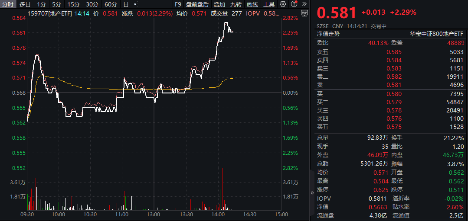Image resolution: width=468 pixels, height=221 pixels.
Task: Collapse the quote panel with side arrows
Action: coord(312,193)
